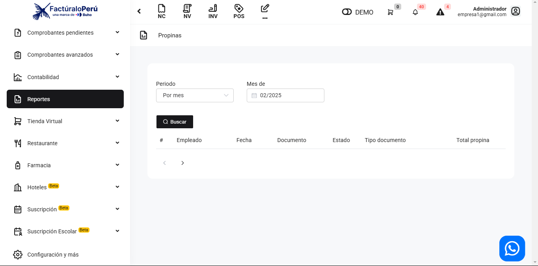538x266 pixels.
Task: Click the Mes de date field
Action: point(285,95)
